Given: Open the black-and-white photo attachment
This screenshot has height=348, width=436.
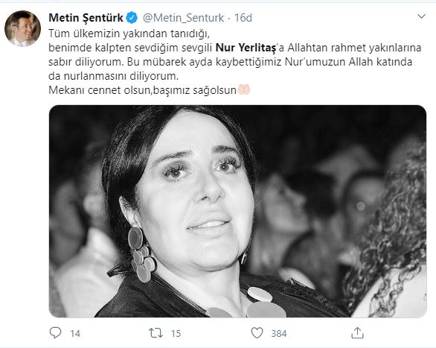Looking at the screenshot, I should (x=238, y=212).
